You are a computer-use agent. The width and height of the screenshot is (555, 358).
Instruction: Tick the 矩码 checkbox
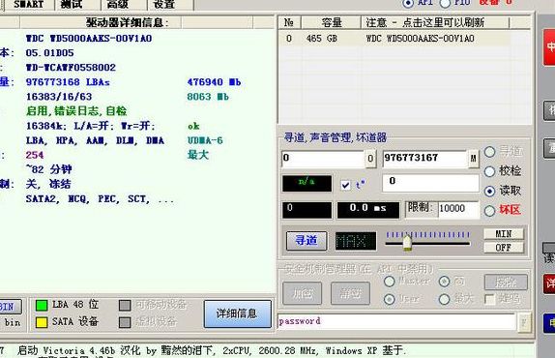490,299
